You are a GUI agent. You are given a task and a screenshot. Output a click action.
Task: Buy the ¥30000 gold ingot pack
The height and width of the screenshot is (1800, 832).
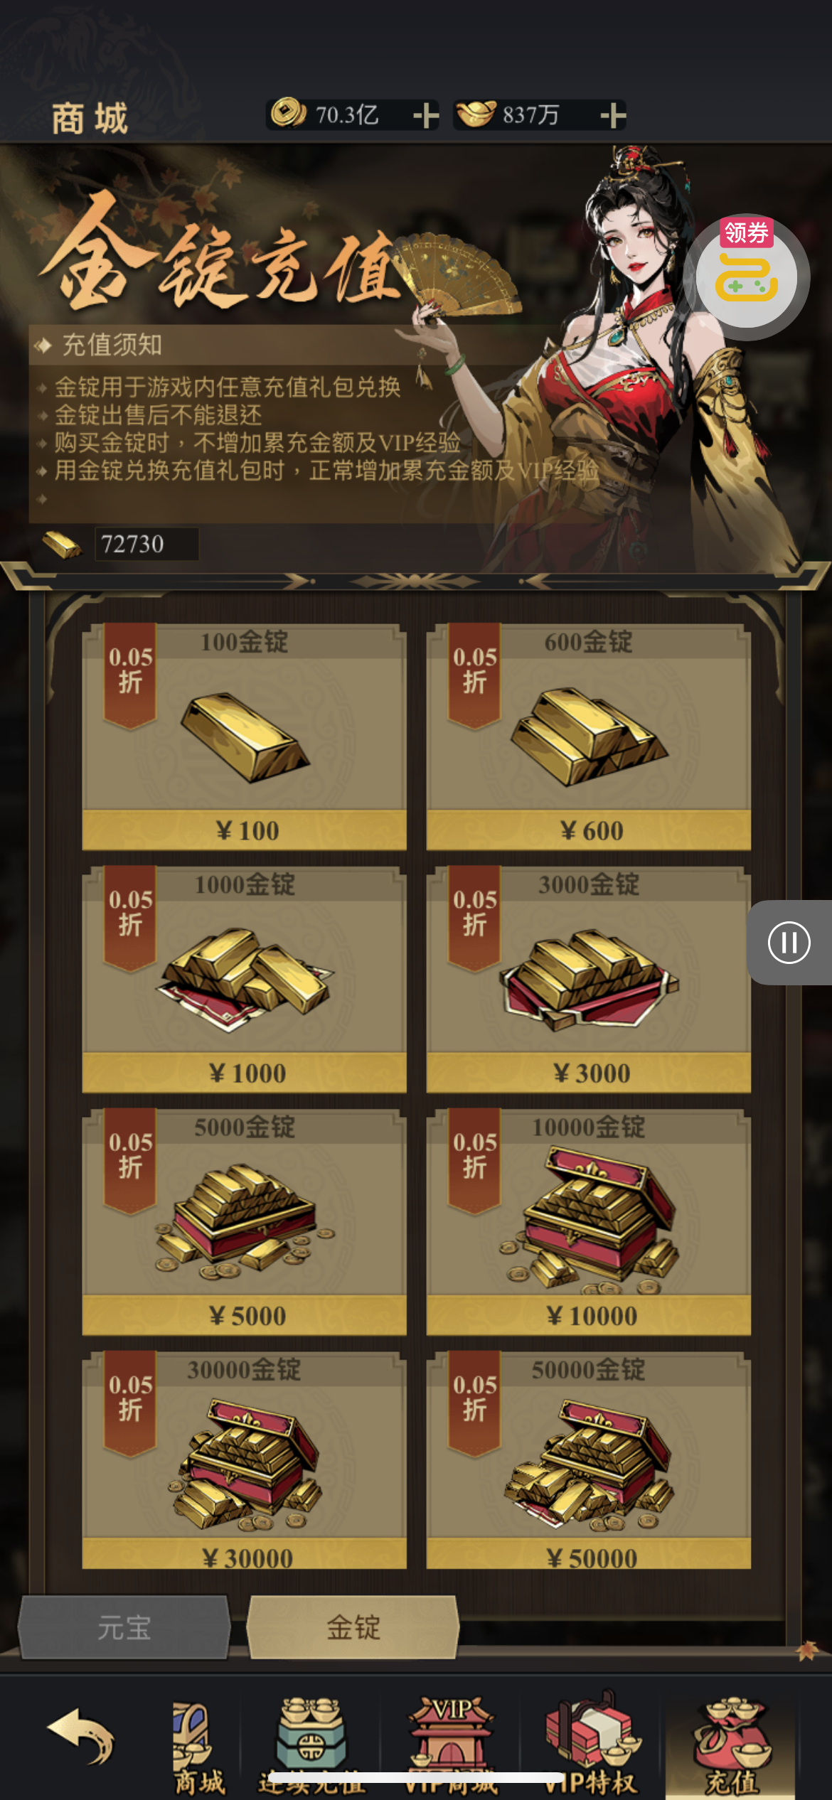244,1460
